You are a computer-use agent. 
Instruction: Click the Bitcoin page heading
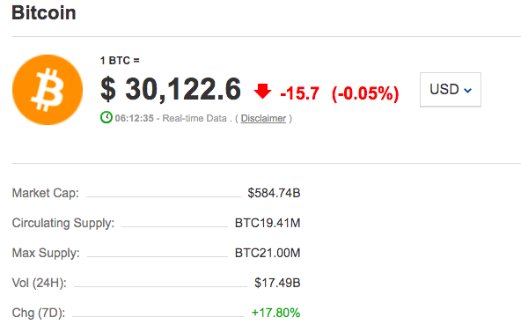pos(44,13)
